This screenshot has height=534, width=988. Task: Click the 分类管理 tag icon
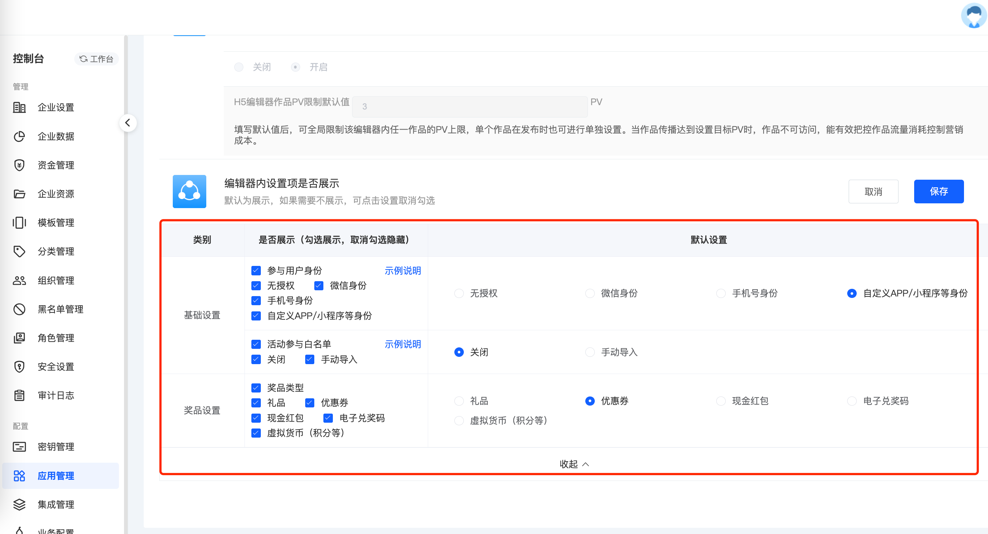point(19,252)
